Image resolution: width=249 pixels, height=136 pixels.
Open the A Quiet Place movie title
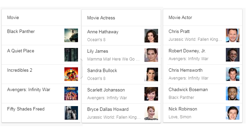pos(21,51)
